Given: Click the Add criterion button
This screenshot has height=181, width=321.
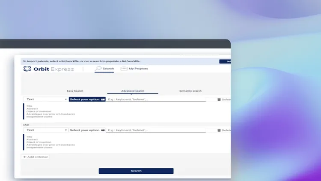Looking at the screenshot, I should (x=36, y=157).
